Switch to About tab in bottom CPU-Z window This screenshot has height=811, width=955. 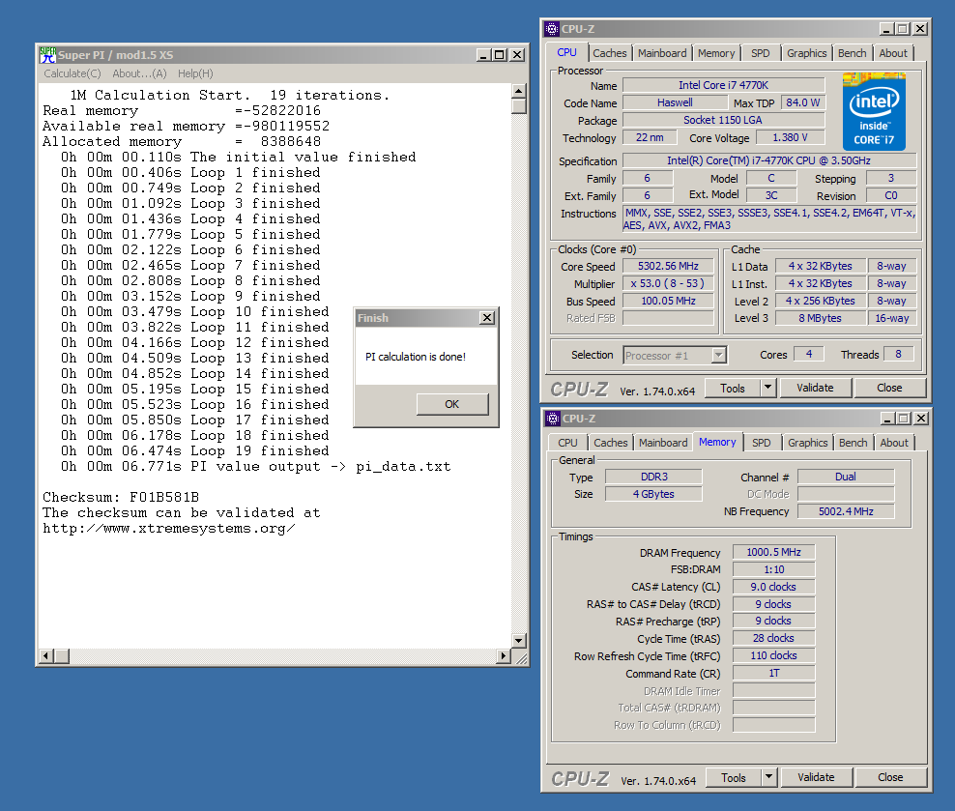tap(894, 444)
